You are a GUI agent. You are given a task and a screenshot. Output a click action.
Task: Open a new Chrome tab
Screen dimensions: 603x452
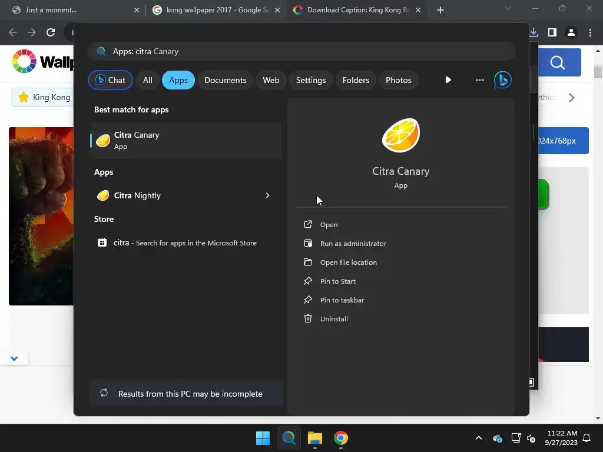click(440, 10)
